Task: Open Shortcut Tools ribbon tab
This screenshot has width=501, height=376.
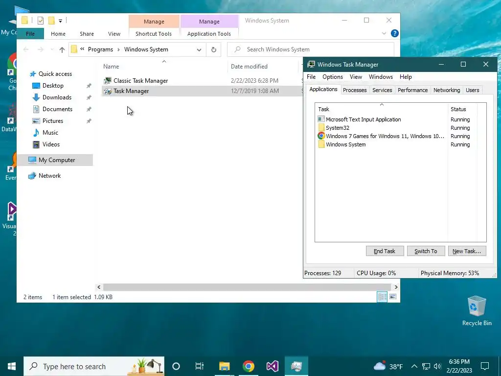Action: coord(154,34)
